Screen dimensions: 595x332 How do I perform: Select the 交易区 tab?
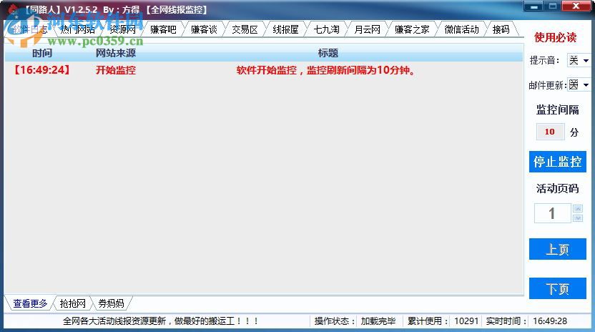tap(245, 29)
